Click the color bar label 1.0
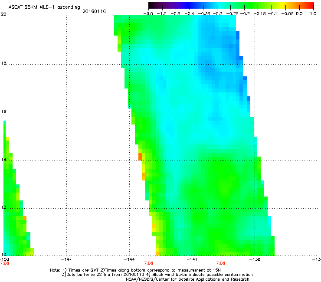The height and width of the screenshot is (282, 321). [x=313, y=14]
